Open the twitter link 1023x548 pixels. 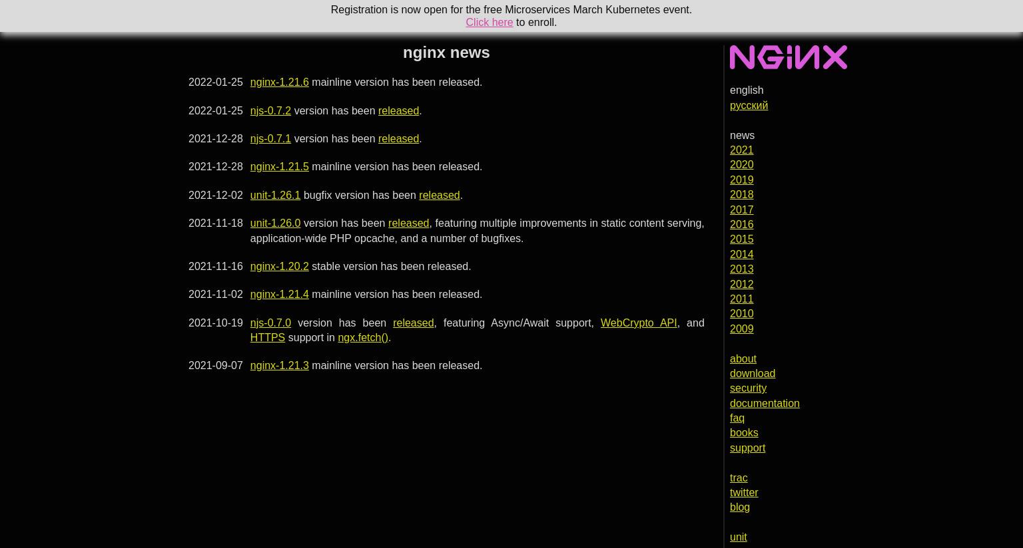[743, 492]
